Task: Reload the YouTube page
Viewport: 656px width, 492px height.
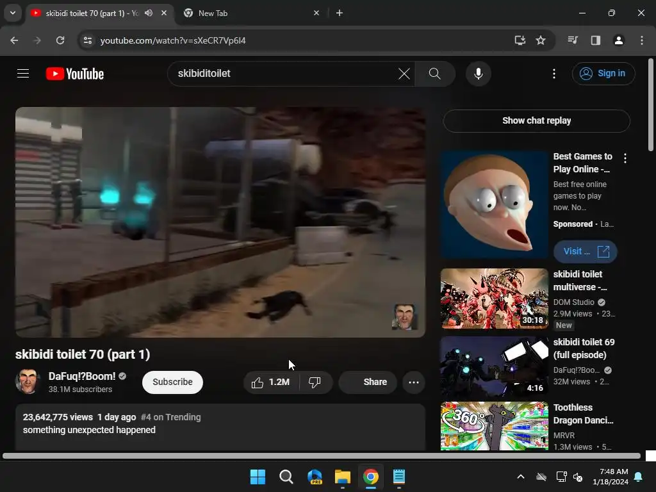Action: pos(60,40)
